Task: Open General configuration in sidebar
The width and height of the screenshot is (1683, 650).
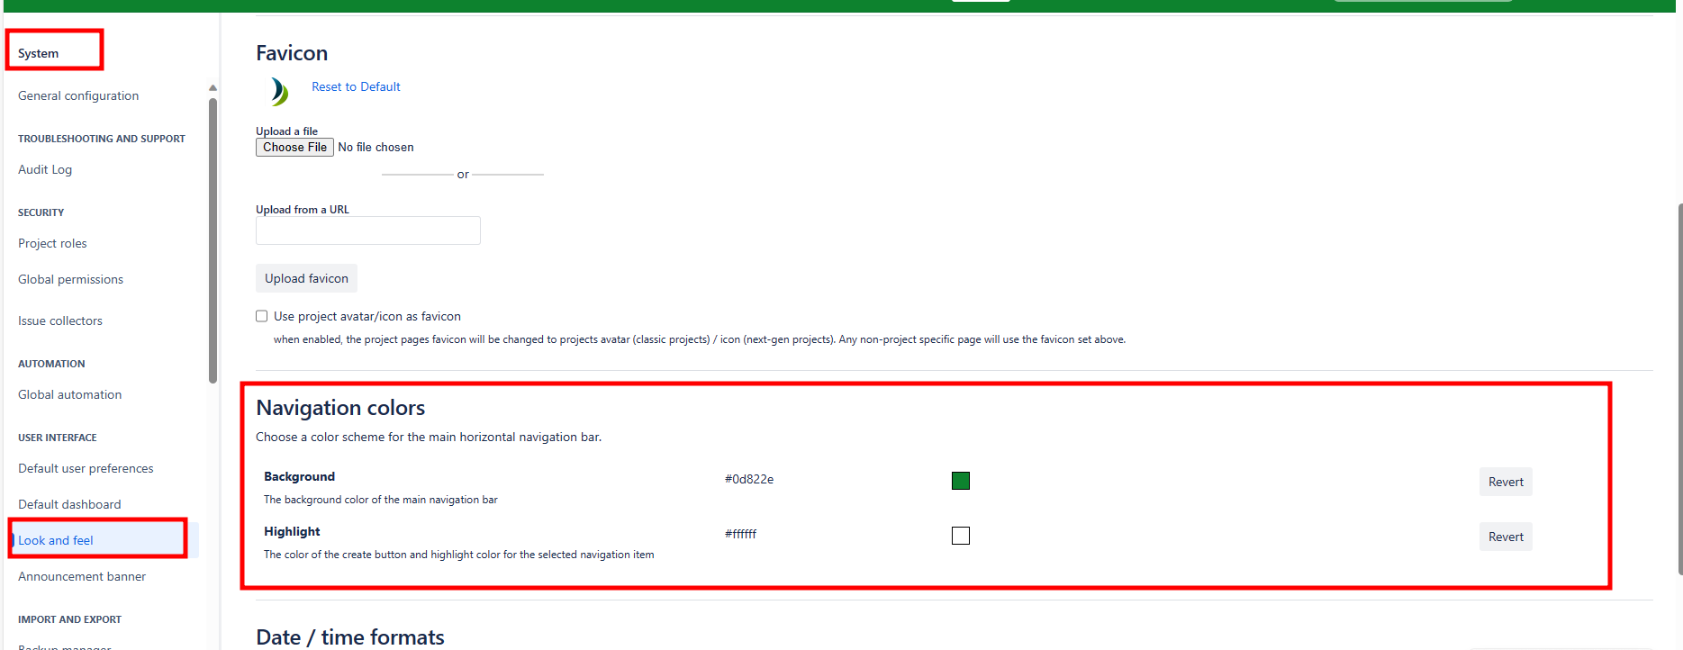Action: (78, 96)
